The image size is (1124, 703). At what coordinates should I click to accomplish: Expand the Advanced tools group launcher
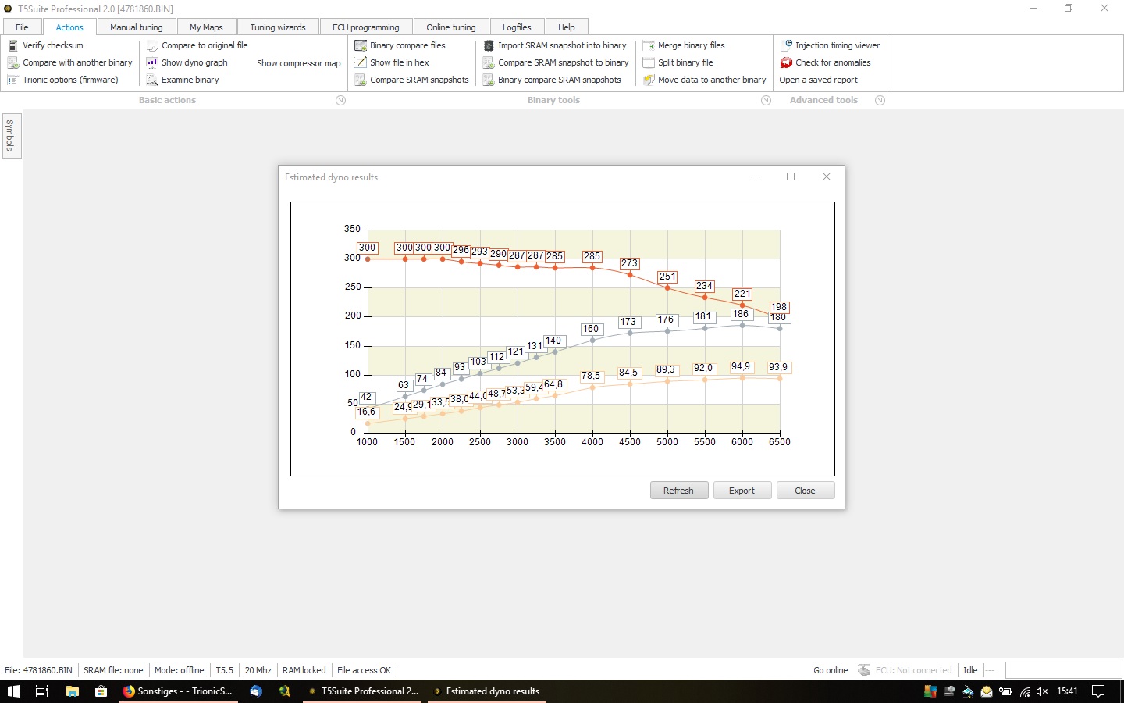tap(880, 100)
